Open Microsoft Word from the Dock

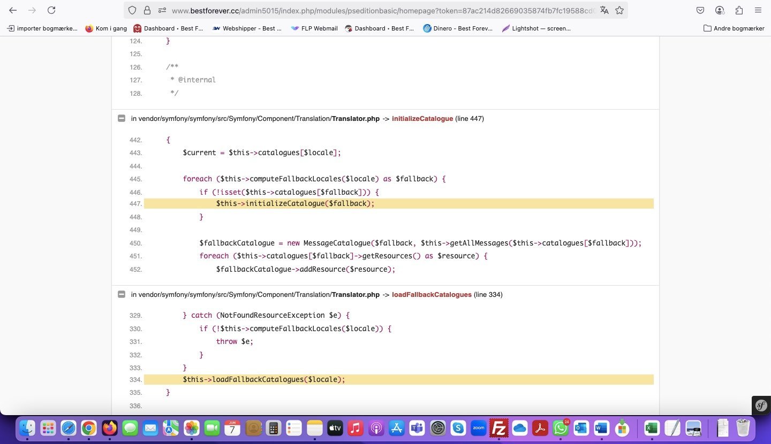point(602,428)
